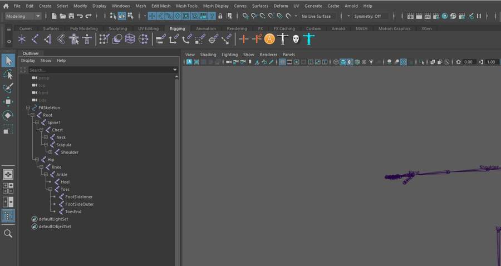
Task: Click the orange Advanced Skeleton shelf icon
Action: (x=269, y=39)
